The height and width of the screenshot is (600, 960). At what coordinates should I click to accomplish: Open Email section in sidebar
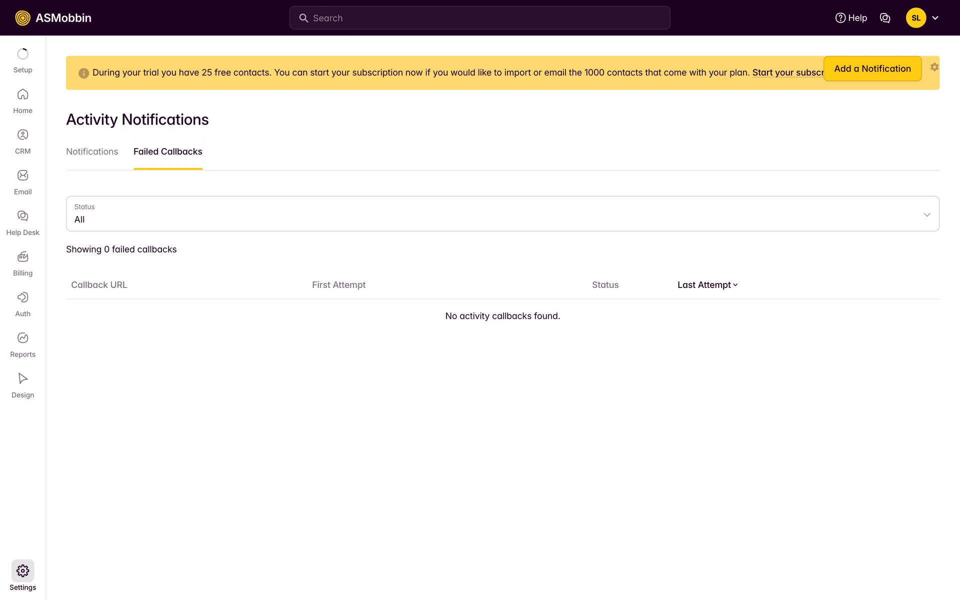pos(22,182)
